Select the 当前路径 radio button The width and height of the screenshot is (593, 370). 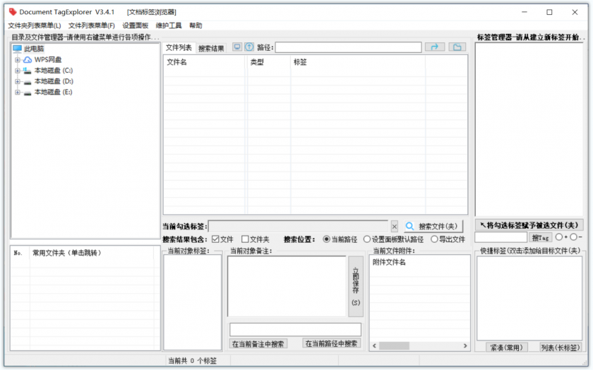click(x=326, y=239)
